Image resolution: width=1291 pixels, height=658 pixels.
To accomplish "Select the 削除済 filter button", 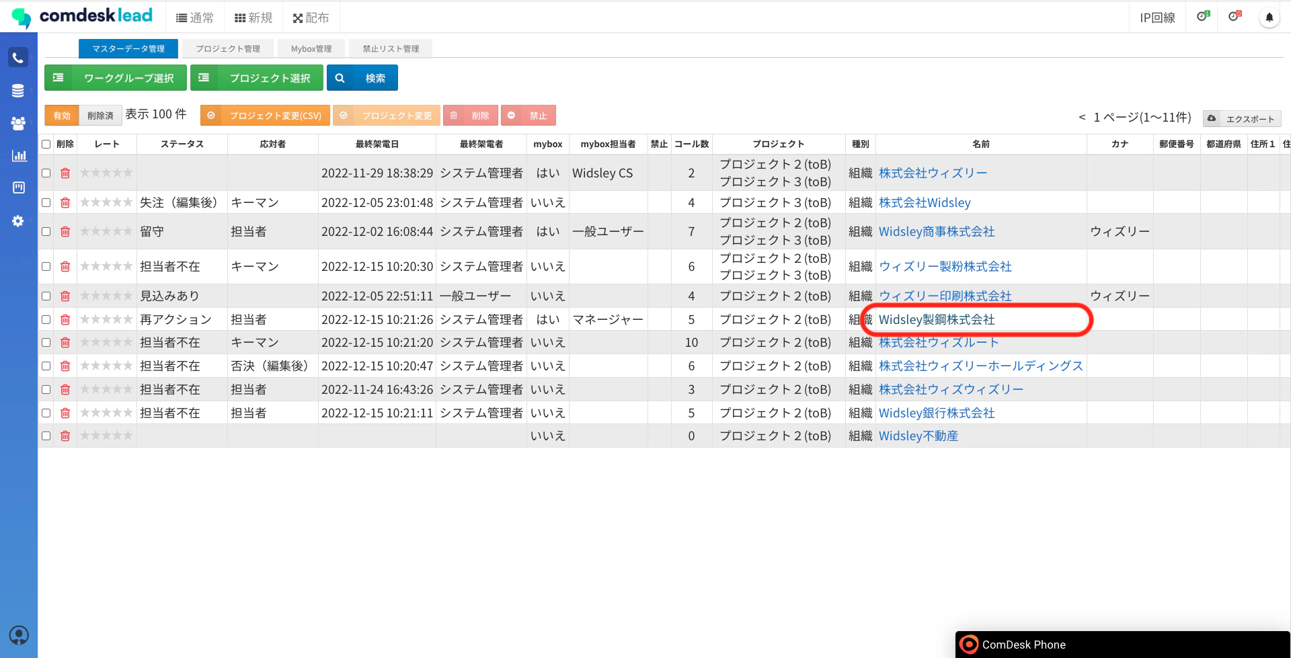I will pyautogui.click(x=100, y=116).
